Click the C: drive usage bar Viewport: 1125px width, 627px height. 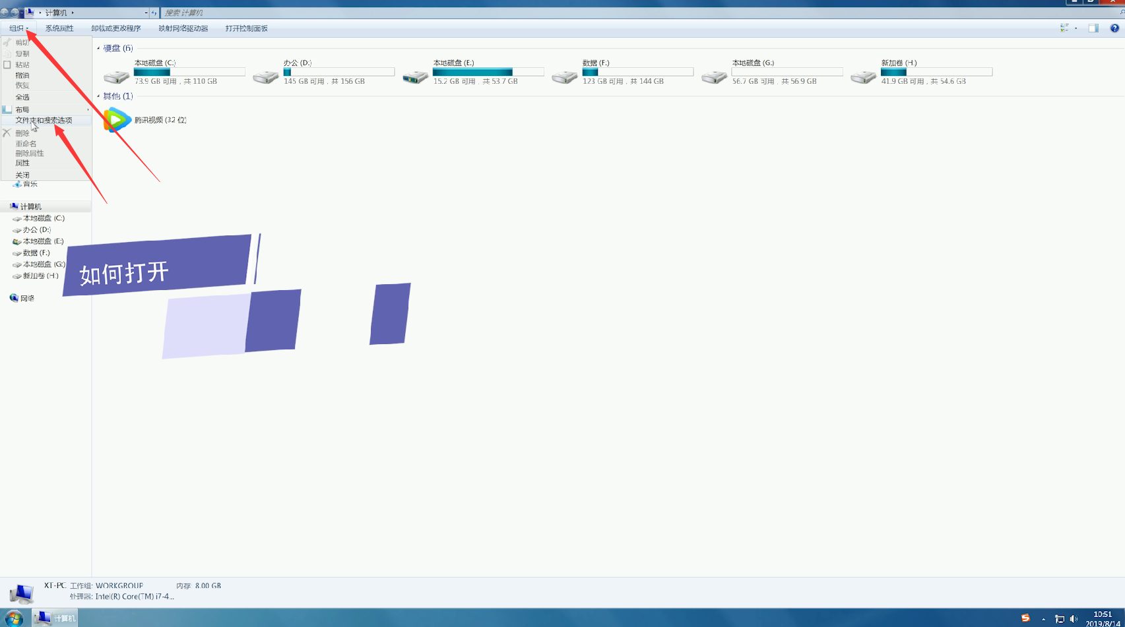coord(189,72)
